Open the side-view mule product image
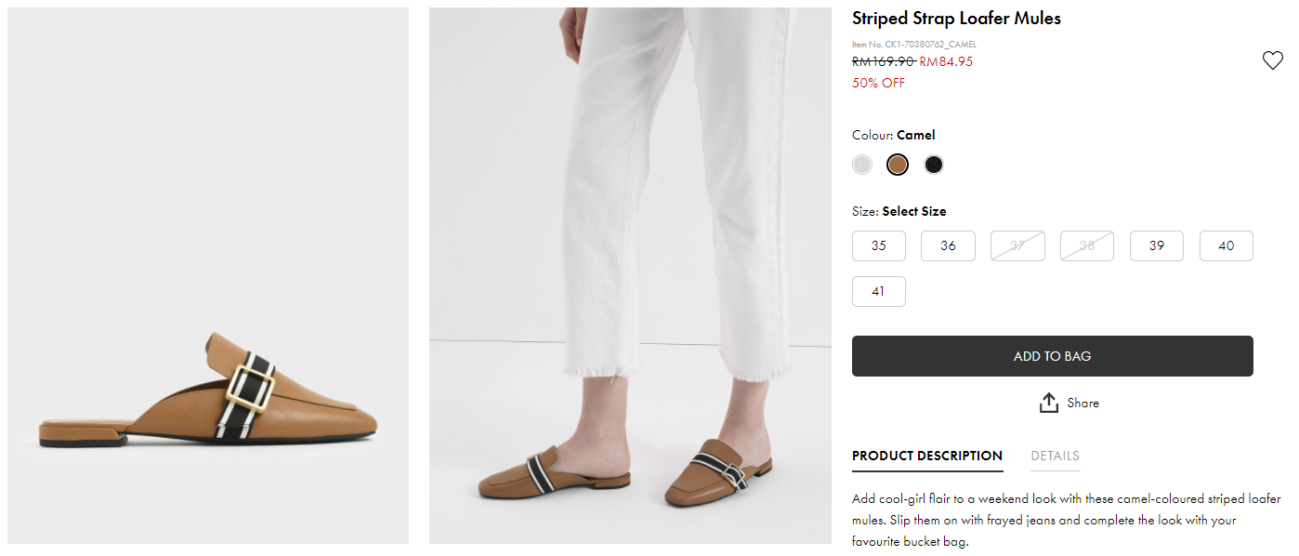This screenshot has width=1299, height=556. 208,275
